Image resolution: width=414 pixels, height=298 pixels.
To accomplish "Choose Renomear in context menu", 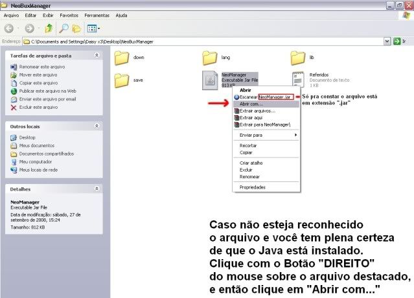I will pos(266,177).
